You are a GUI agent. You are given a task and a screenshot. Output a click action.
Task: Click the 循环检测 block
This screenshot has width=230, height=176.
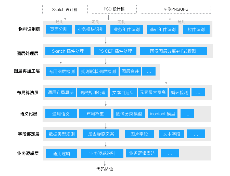(180, 92)
